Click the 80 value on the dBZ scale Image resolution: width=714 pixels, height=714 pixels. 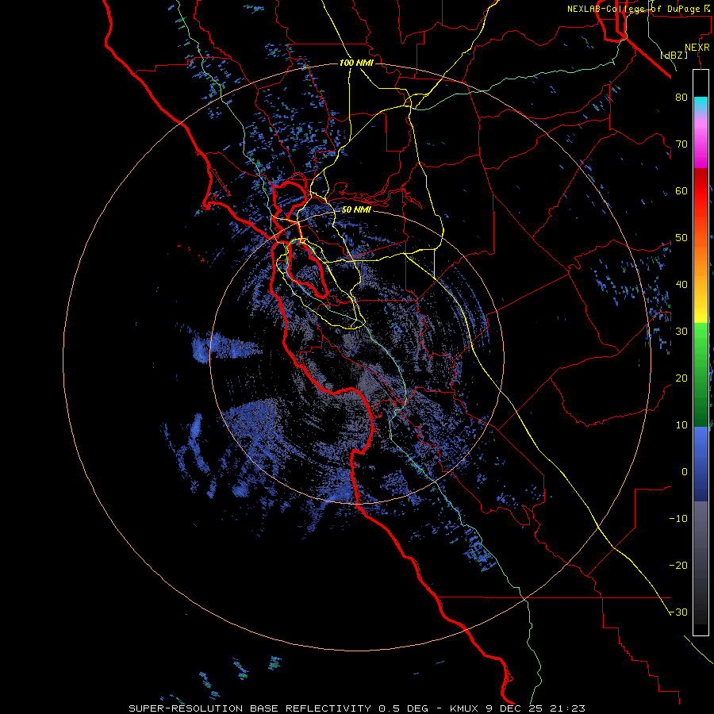tap(681, 98)
